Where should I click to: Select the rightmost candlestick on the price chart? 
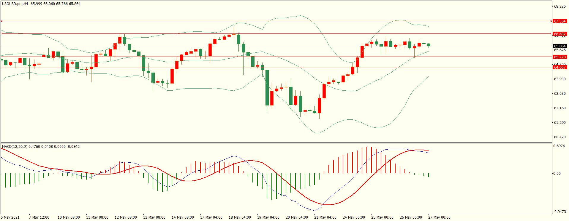pyautogui.click(x=429, y=45)
